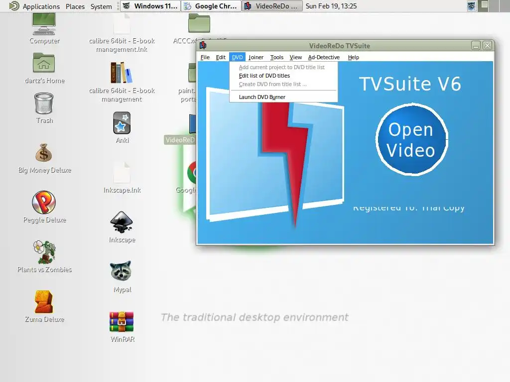
Task: Click Add current project to DVD title list
Action: (x=283, y=67)
